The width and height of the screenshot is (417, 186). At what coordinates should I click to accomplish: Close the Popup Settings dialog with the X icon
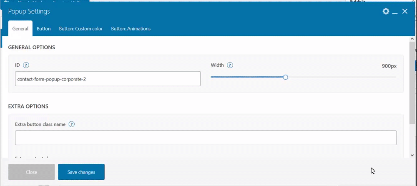pyautogui.click(x=404, y=11)
